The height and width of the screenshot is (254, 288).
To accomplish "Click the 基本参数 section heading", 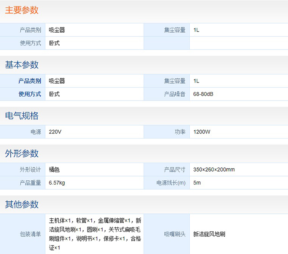I will coord(22,64).
